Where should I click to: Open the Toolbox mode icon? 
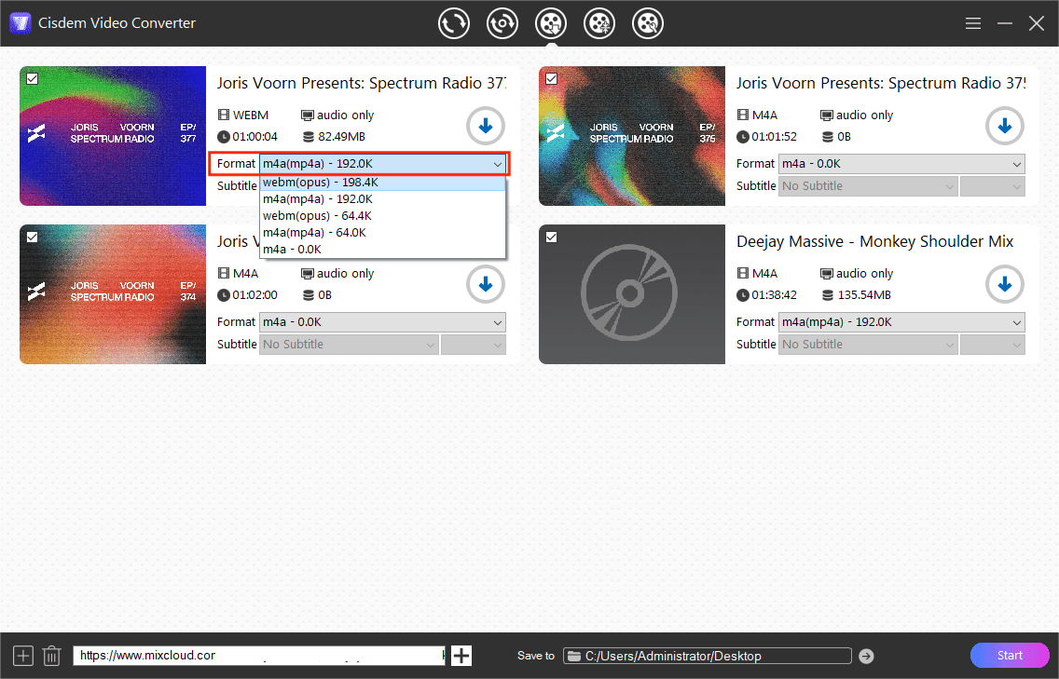(x=648, y=22)
